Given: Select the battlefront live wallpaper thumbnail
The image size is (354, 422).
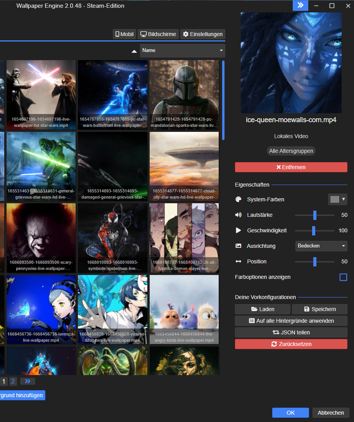Looking at the screenshot, I should pos(113,95).
